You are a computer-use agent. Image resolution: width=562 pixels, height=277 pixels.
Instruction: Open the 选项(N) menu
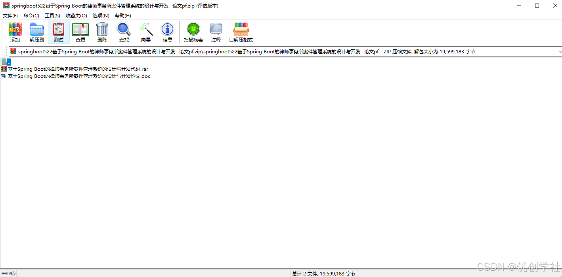(x=101, y=15)
